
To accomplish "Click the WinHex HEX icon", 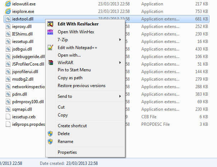I will pos(50,32).
